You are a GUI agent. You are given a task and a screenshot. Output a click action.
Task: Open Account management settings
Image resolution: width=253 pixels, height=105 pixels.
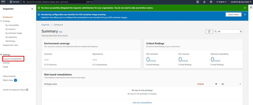(x=12, y=59)
